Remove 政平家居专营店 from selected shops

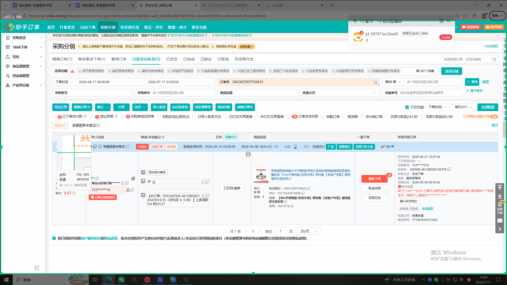pyautogui.click(x=79, y=71)
